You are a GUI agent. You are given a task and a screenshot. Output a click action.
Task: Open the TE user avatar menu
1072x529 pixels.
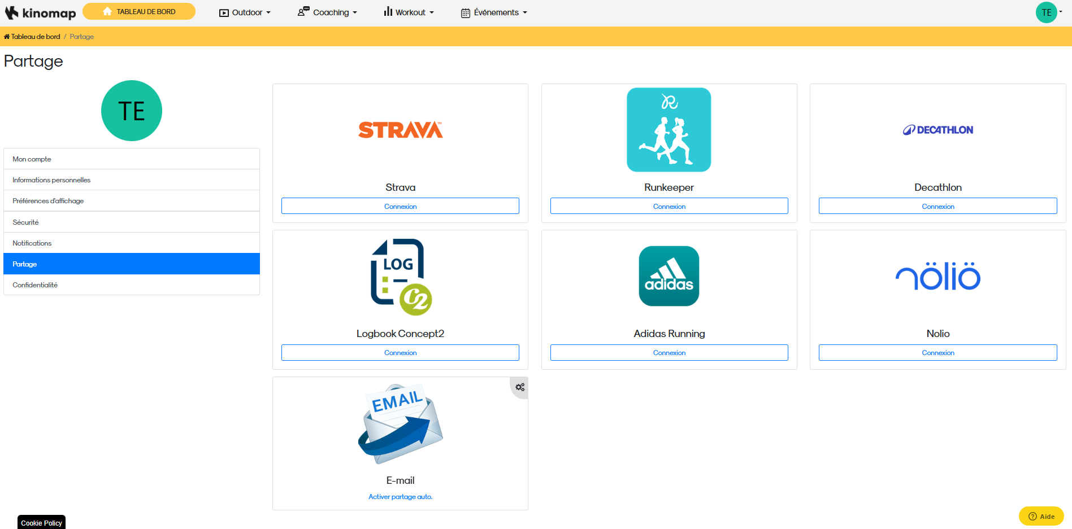(1049, 12)
